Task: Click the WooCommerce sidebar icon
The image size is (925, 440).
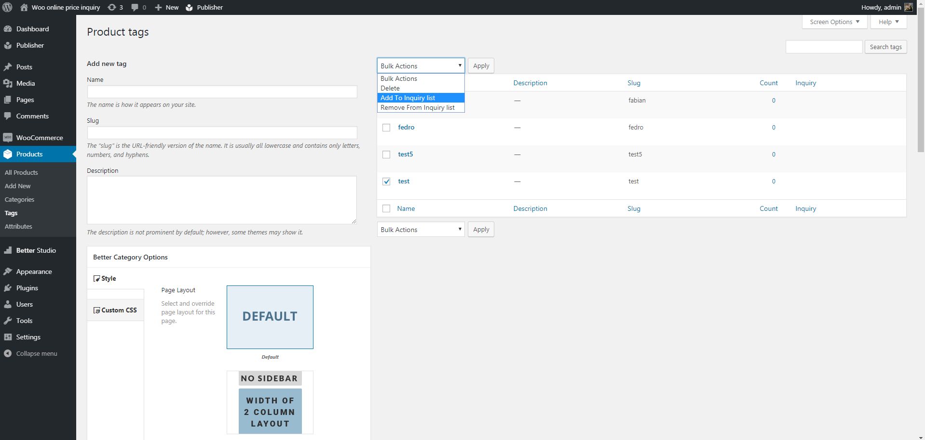Action: 8,138
